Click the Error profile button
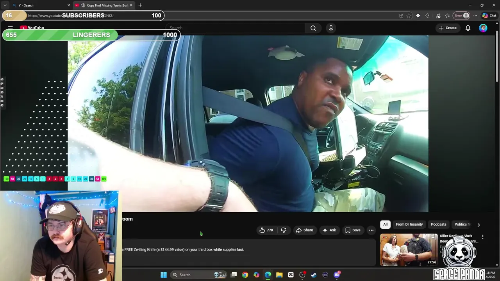The width and height of the screenshot is (500, 281). [x=461, y=16]
